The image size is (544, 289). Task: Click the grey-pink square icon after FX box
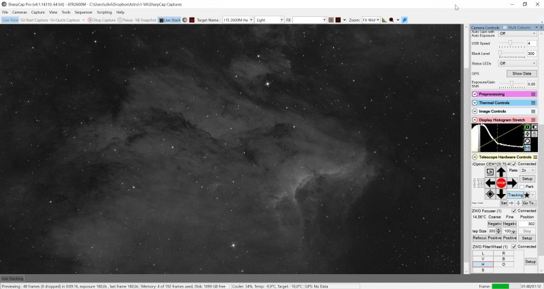(331, 20)
